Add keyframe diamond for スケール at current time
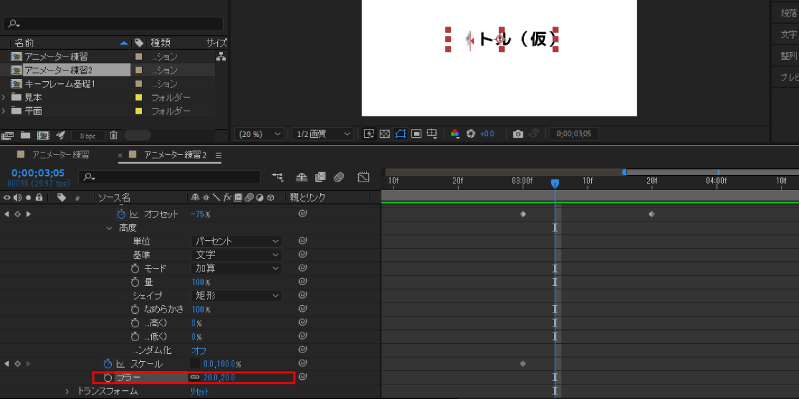The height and width of the screenshot is (399, 799). click(17, 364)
